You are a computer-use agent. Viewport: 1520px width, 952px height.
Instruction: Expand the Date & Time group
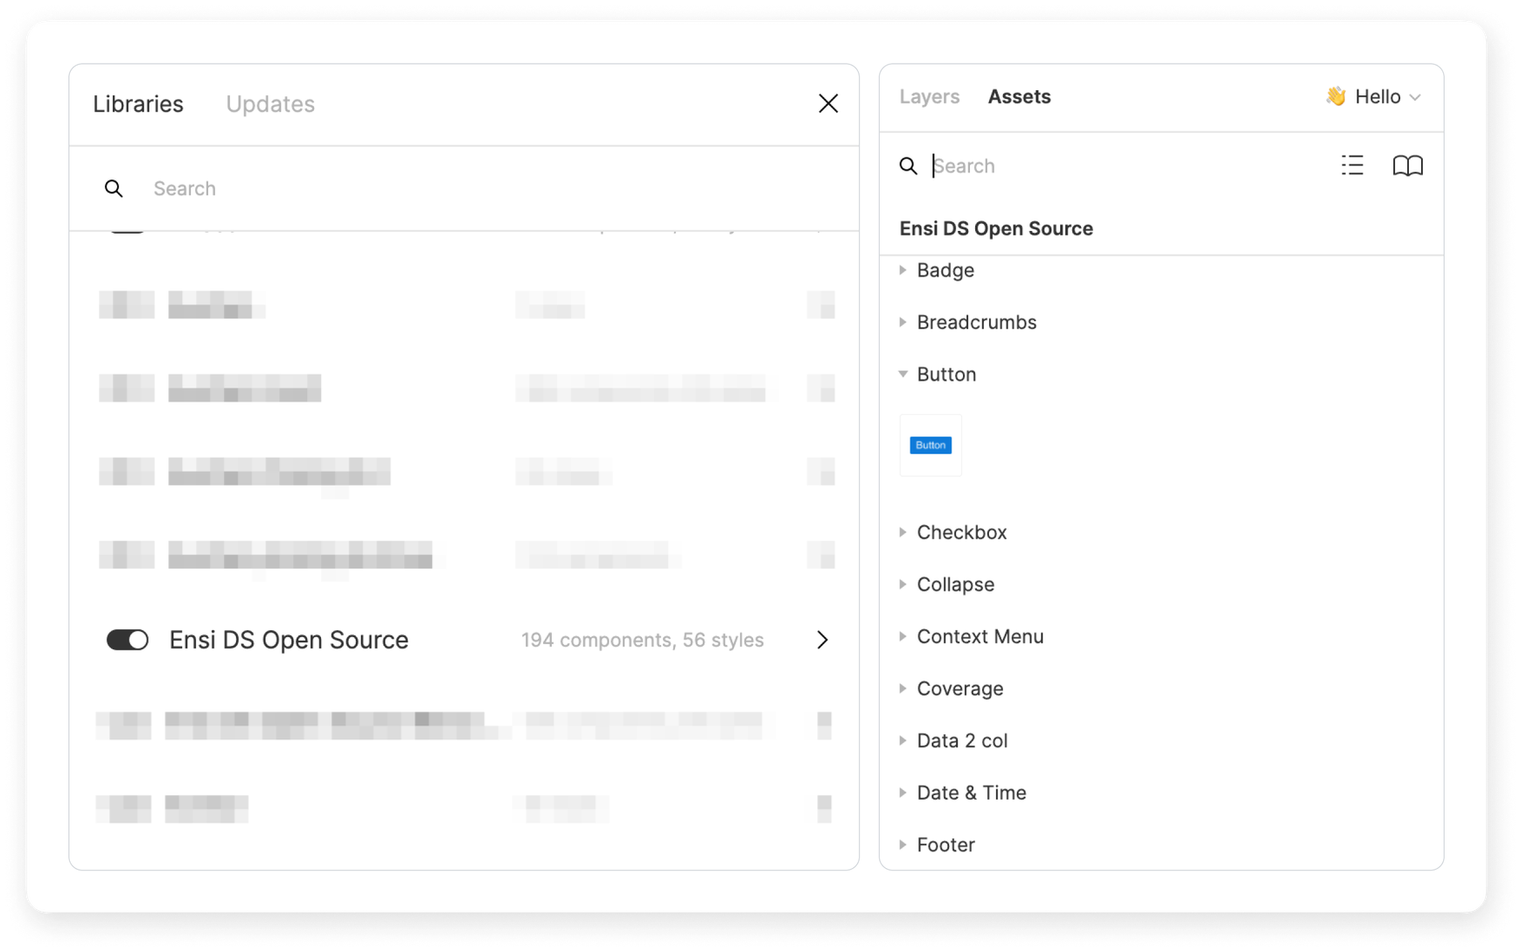(x=903, y=793)
